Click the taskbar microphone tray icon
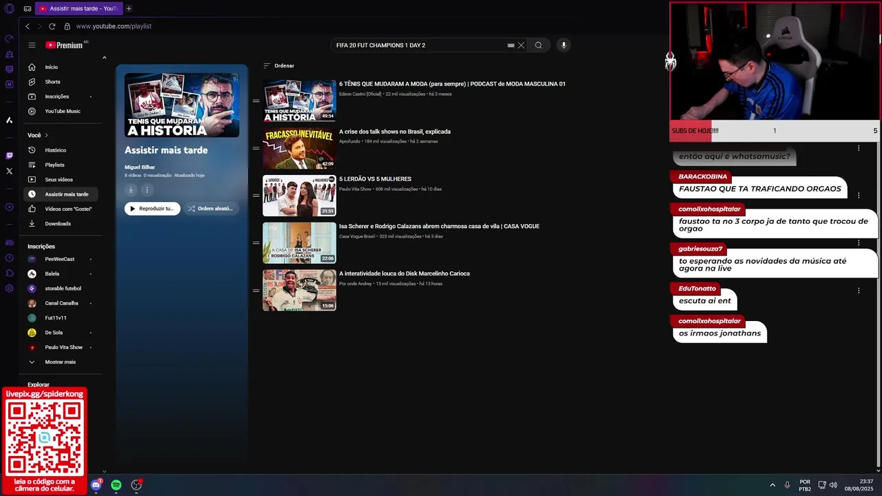 (787, 485)
